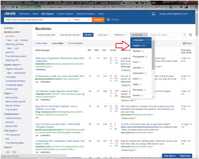Open table settings gear icon
Screen dimensions: 199x159
(190, 35)
